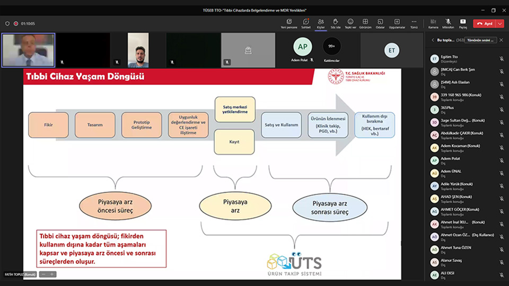Open Tepki ver reactions

[x=350, y=23]
